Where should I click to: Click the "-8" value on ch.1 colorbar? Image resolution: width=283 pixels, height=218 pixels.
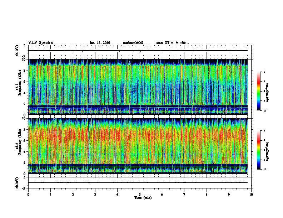pos(264,91)
